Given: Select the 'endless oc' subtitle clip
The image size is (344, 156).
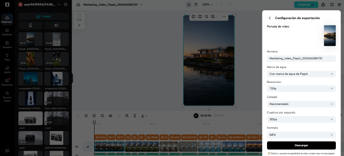Looking at the screenshot, I should [x=236, y=137].
